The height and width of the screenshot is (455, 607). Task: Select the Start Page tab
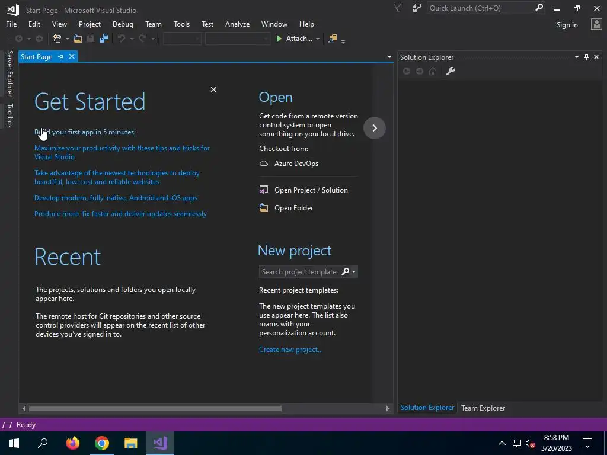point(36,57)
